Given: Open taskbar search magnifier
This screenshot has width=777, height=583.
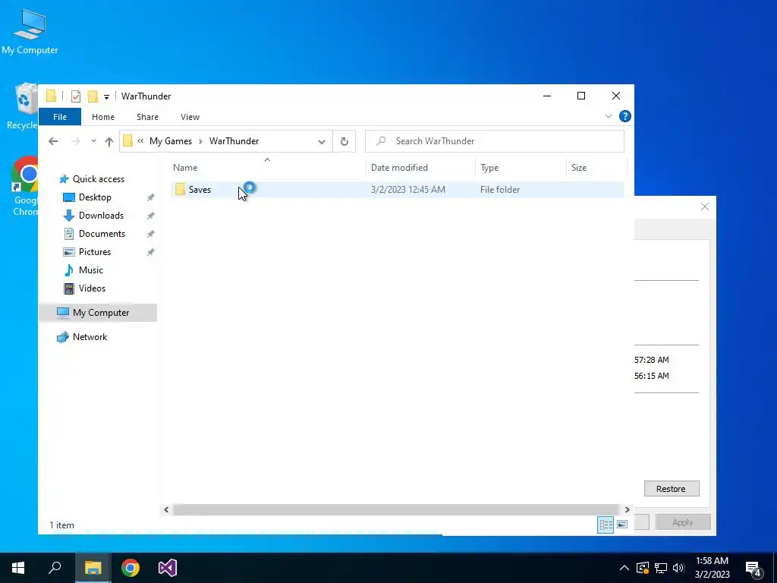Looking at the screenshot, I should click(x=55, y=568).
